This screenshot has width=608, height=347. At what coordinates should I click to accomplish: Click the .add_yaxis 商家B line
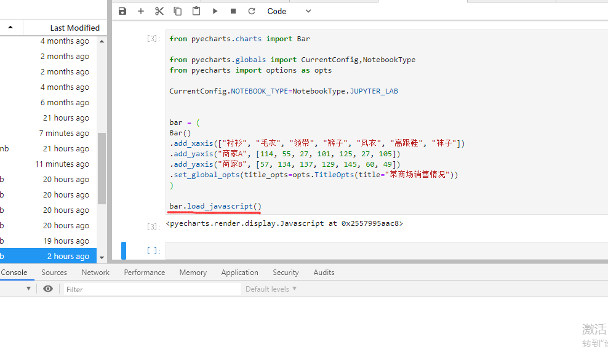[285, 164]
